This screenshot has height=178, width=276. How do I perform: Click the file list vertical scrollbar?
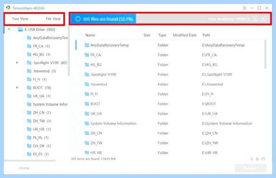click(x=265, y=54)
